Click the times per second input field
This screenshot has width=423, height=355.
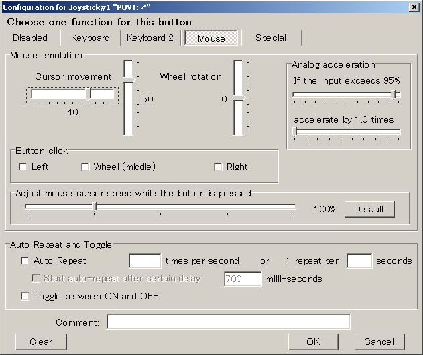[x=145, y=261]
